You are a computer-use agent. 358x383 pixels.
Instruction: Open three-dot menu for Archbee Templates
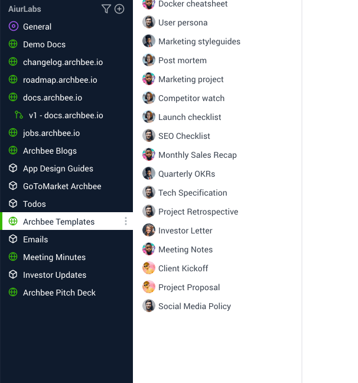click(125, 222)
